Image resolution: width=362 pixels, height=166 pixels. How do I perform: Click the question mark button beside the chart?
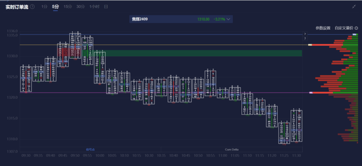coord(305,38)
